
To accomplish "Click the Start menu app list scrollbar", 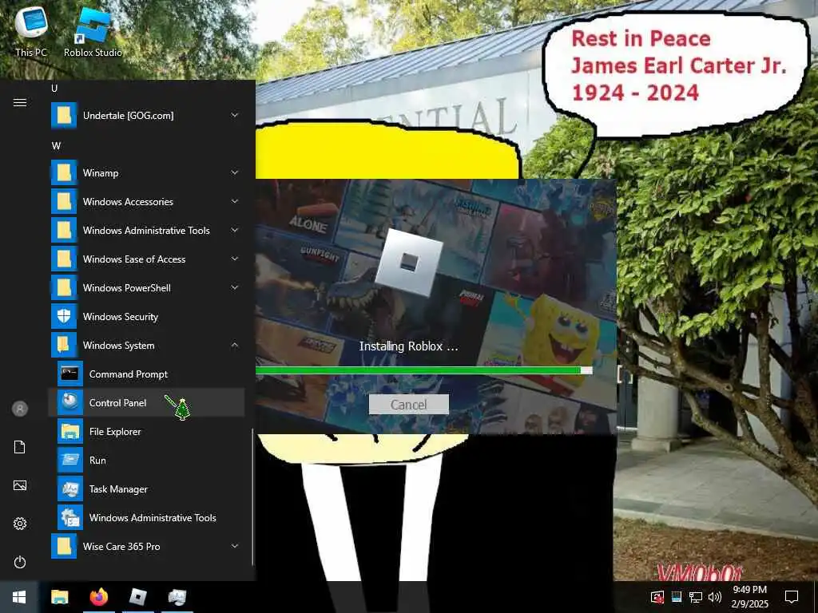I will coord(252,496).
